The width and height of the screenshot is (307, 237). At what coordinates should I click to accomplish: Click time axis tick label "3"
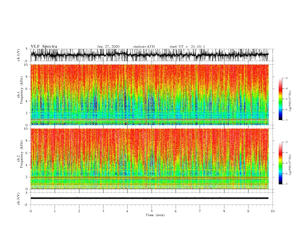[x=103, y=211]
